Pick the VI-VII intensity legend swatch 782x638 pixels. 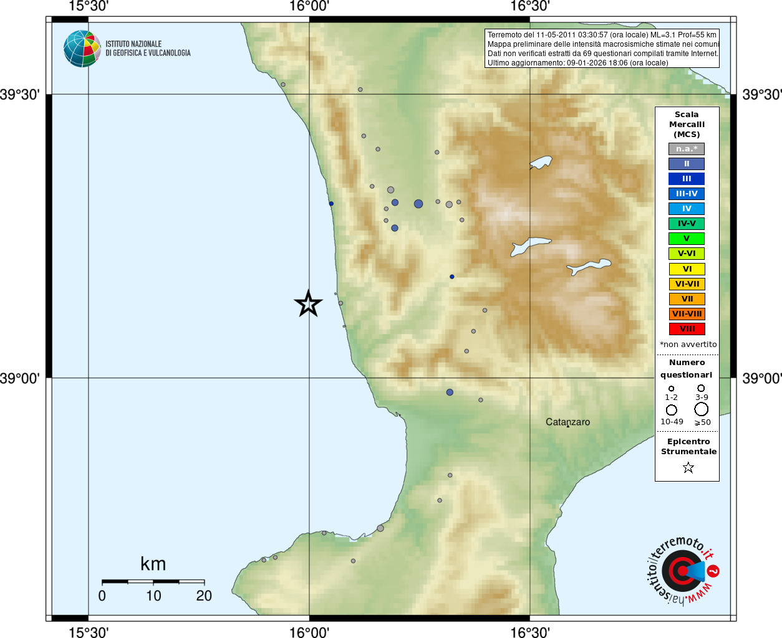pyautogui.click(x=687, y=284)
